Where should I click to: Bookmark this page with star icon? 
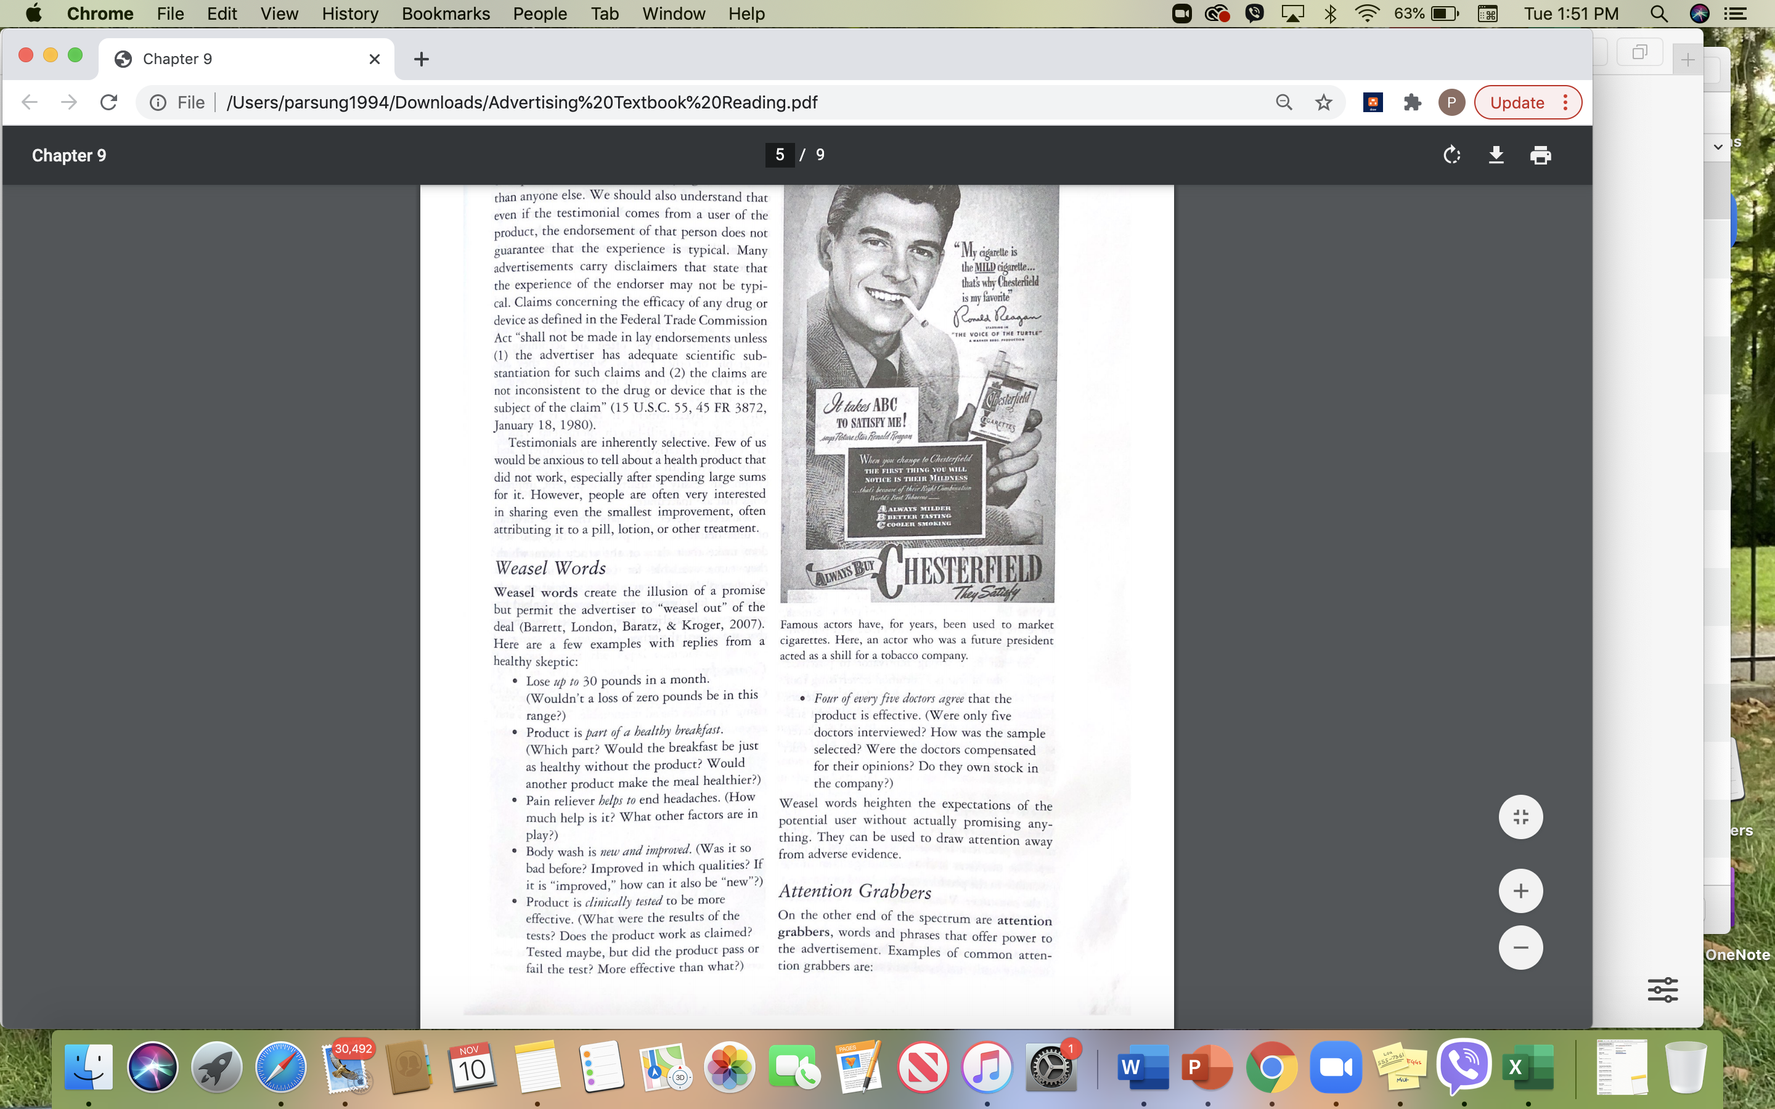tap(1323, 102)
